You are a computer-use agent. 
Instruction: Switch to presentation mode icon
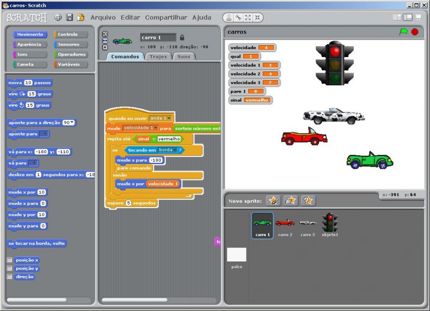tap(418, 17)
